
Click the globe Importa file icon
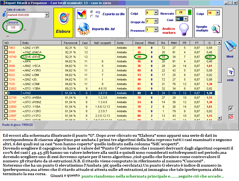tap(83, 29)
